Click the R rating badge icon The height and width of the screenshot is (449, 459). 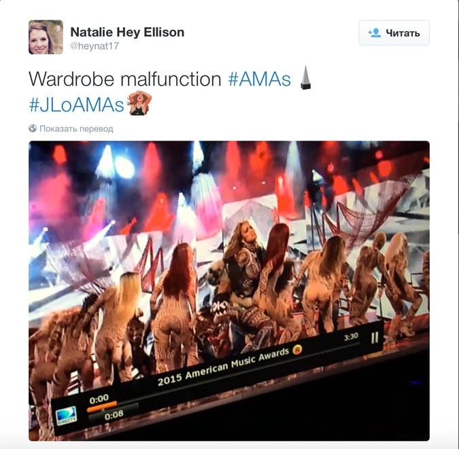coord(297,350)
